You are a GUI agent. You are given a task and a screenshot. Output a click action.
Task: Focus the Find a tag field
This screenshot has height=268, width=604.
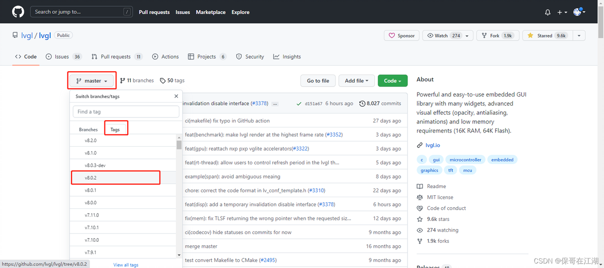(x=126, y=112)
